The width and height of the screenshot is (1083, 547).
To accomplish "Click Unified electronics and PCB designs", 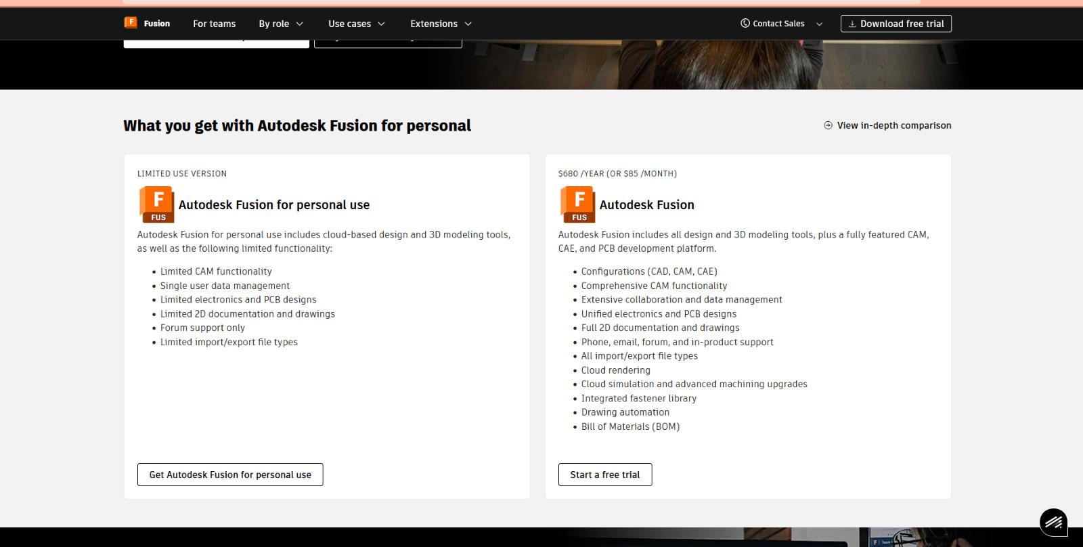I will coord(659,314).
